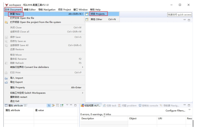Minimize the attribute panel
This screenshot has width=197, height=131.
(71, 105)
